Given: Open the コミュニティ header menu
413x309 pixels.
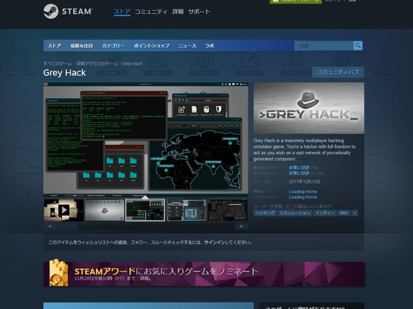Looking at the screenshot, I should [151, 12].
